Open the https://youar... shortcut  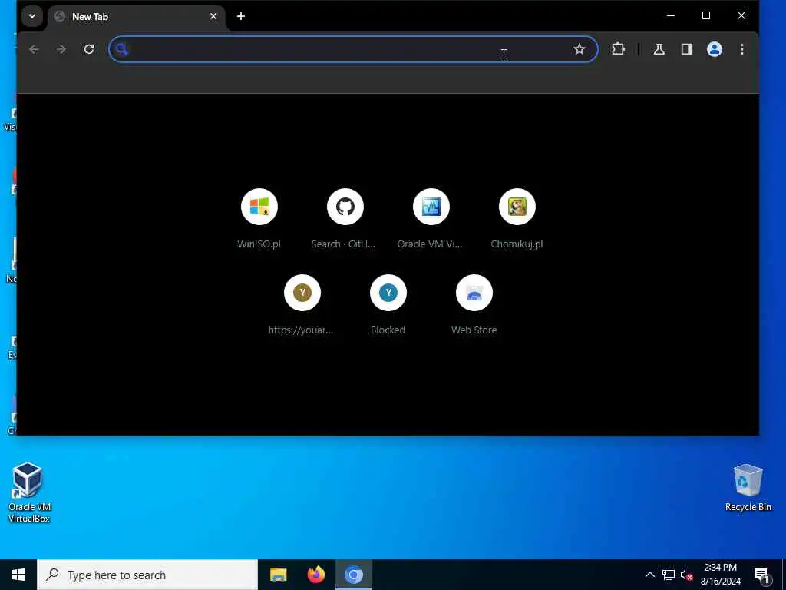tap(302, 305)
